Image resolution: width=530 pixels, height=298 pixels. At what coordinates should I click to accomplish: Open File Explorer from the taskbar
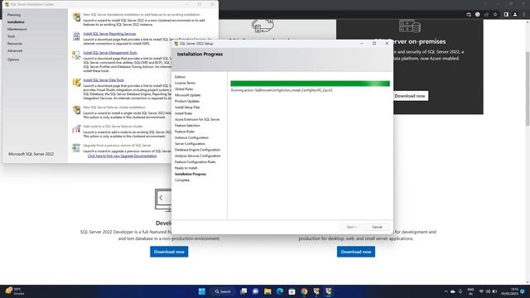pyautogui.click(x=267, y=291)
